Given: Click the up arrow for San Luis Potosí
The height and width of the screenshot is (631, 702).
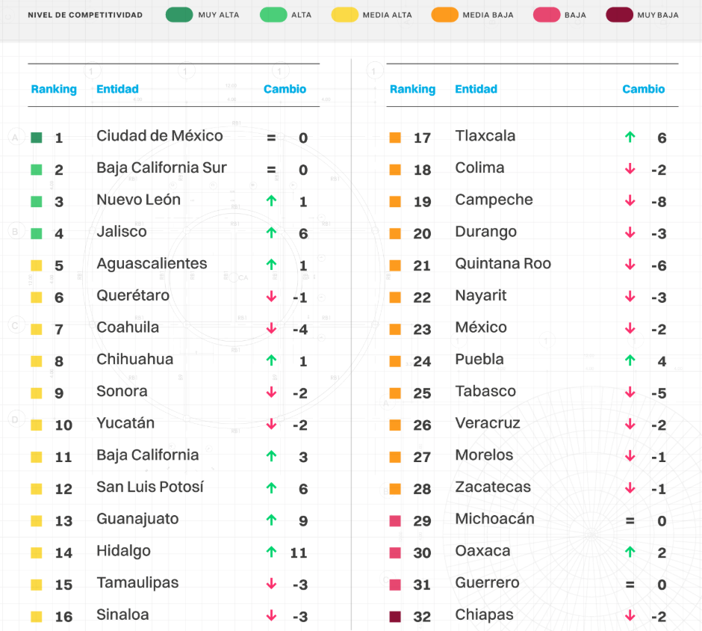Looking at the screenshot, I should pyautogui.click(x=271, y=488).
